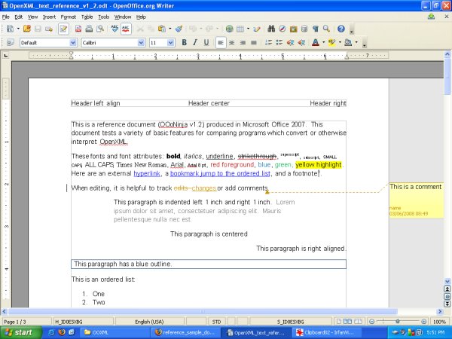Image resolution: width=452 pixels, height=339 pixels.
Task: Open the Navigator compass icon
Action: (x=282, y=29)
